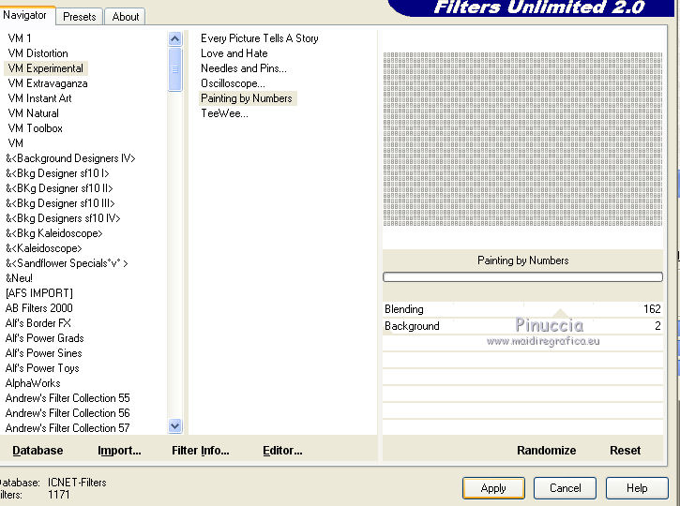Select &<Kaleidoscope> category
Viewport: 680px width, 506px height.
pyautogui.click(x=44, y=248)
